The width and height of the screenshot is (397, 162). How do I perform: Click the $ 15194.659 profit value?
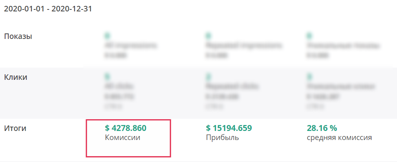[229, 128]
